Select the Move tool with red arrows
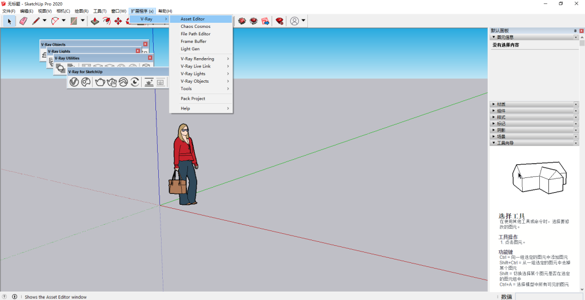 118,21
